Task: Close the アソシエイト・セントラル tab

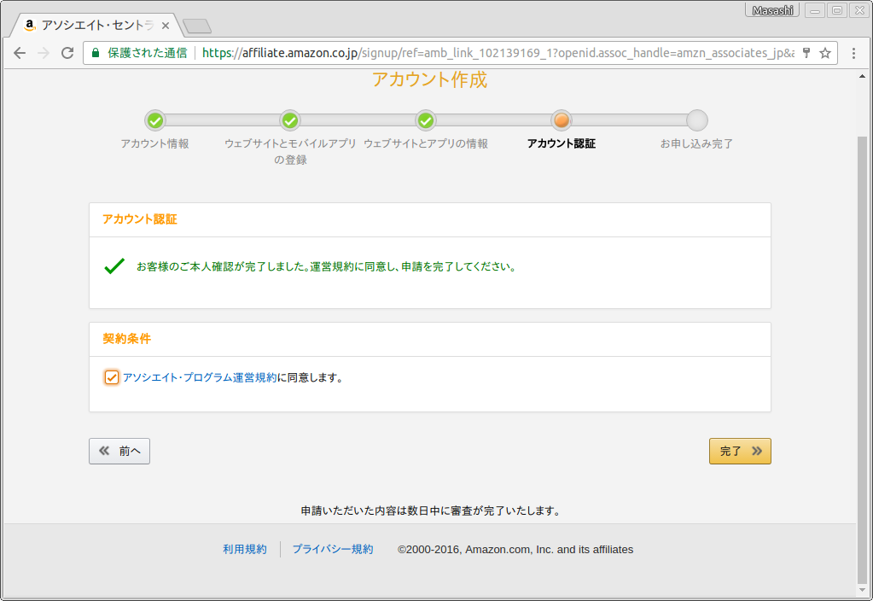Action: pos(166,26)
